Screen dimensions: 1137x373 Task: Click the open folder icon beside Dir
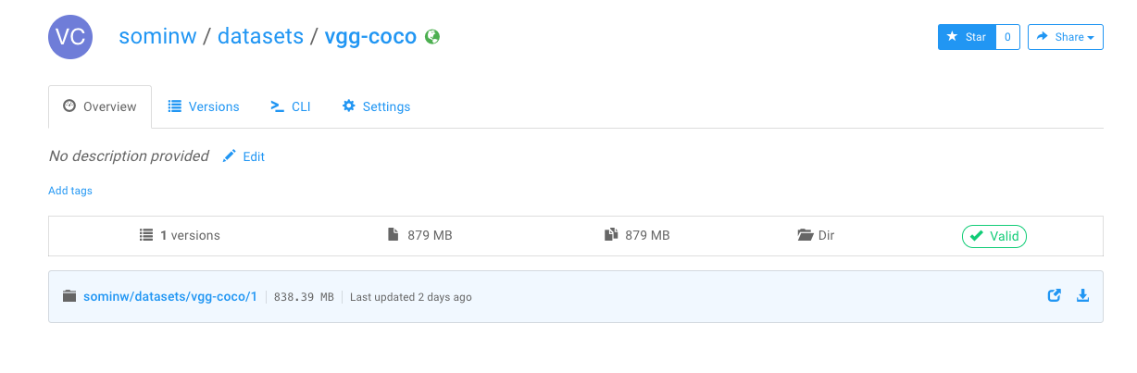pos(805,235)
